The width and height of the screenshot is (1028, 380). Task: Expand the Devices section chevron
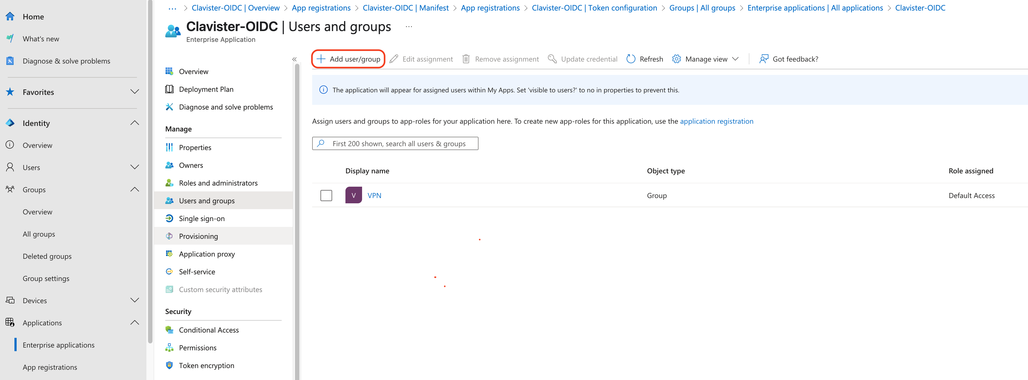[x=134, y=300]
